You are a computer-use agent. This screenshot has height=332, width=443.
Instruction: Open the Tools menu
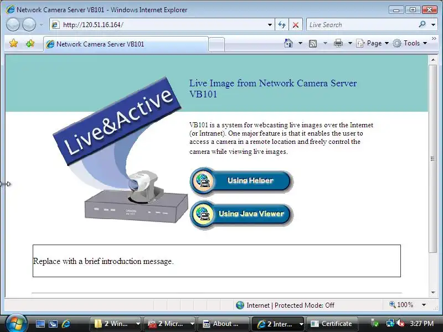pyautogui.click(x=410, y=43)
